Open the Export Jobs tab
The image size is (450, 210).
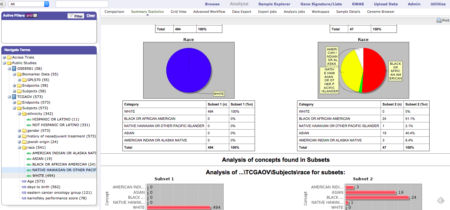268,12
